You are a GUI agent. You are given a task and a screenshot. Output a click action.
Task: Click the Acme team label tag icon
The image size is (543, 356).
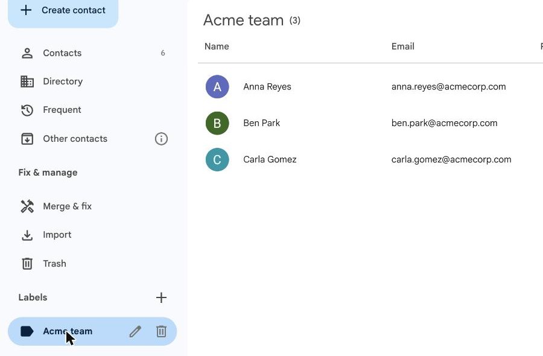(27, 331)
